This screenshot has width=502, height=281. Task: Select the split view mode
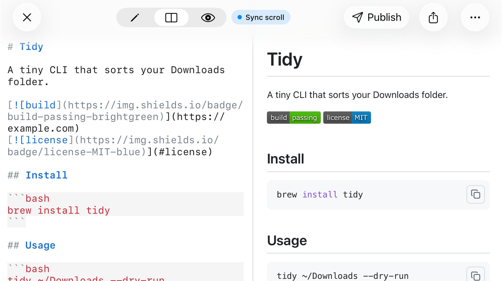tap(171, 18)
